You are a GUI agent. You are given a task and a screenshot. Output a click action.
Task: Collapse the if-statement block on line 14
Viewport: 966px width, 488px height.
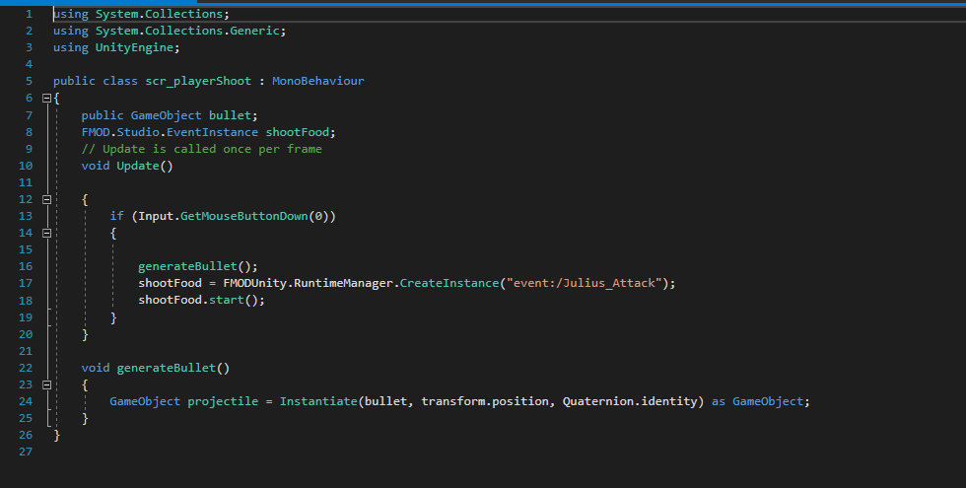click(x=46, y=234)
